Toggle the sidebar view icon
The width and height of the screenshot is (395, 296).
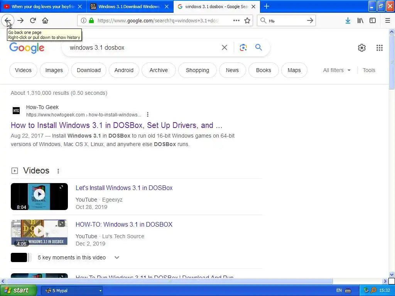click(373, 21)
